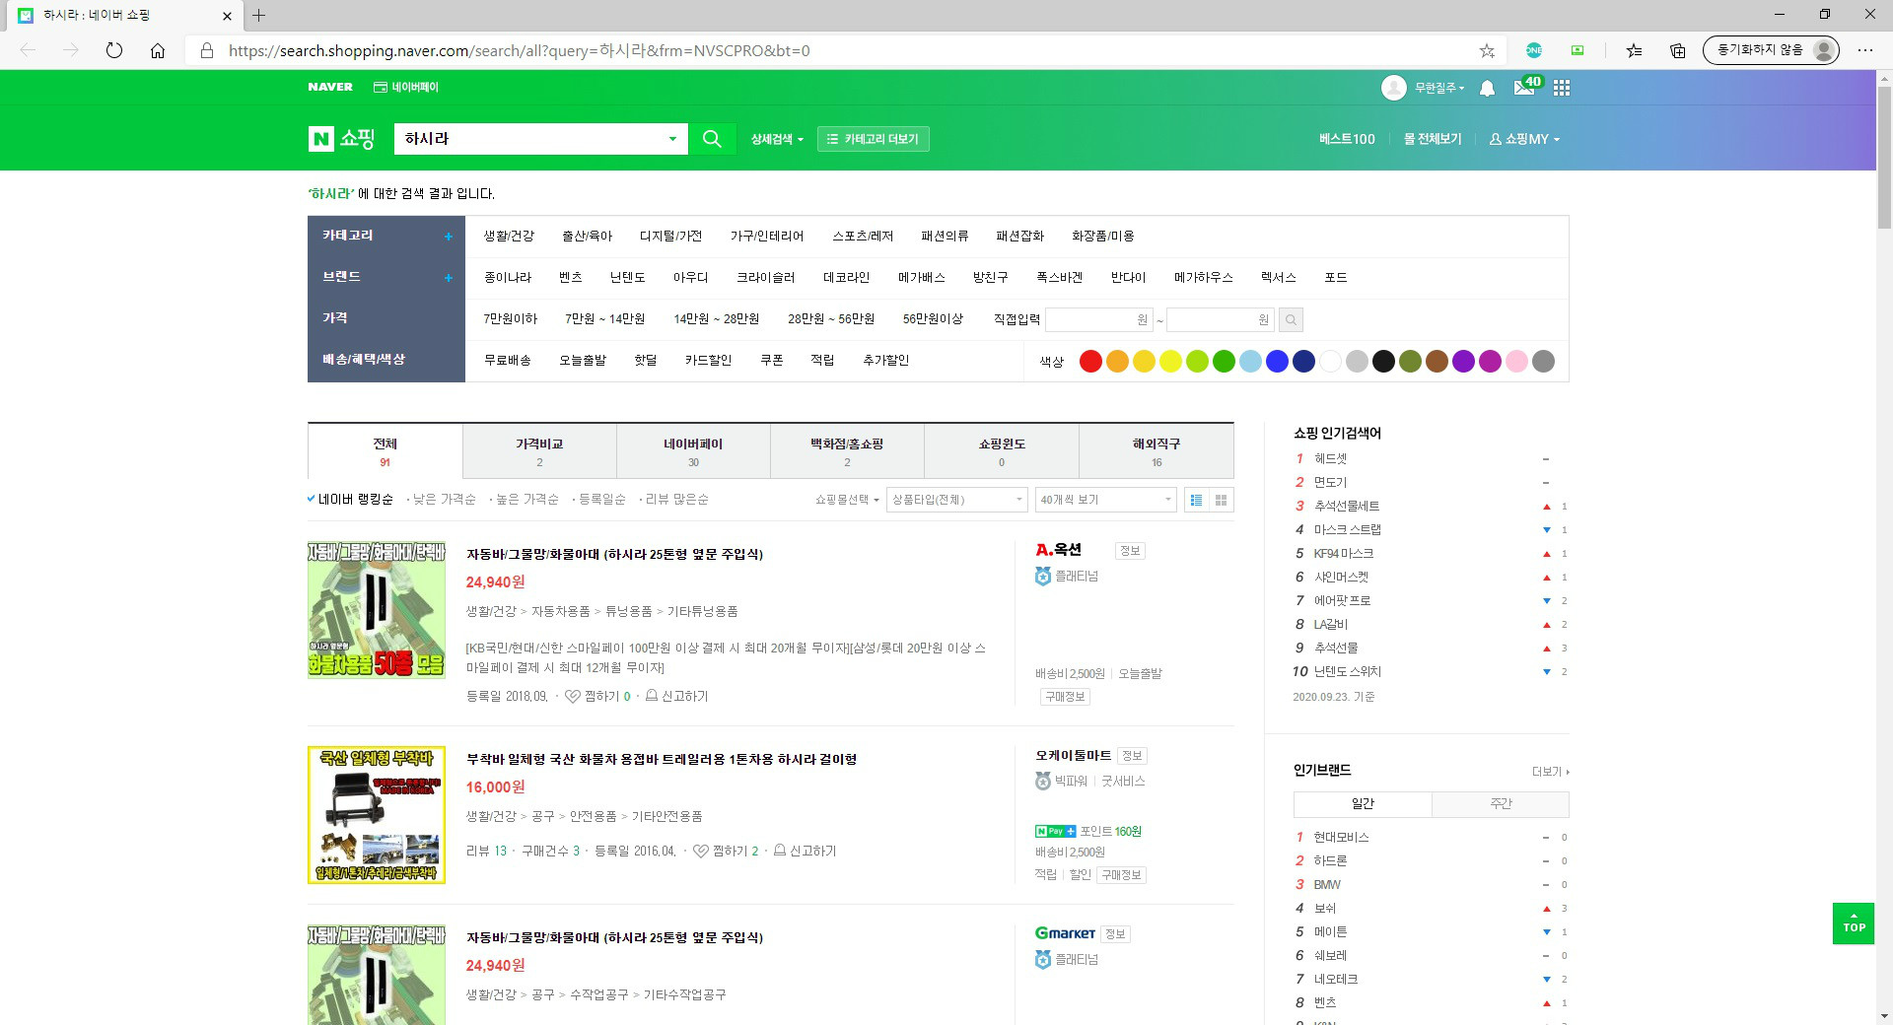Click the TOP scroll button
1893x1025 pixels.
[1854, 923]
